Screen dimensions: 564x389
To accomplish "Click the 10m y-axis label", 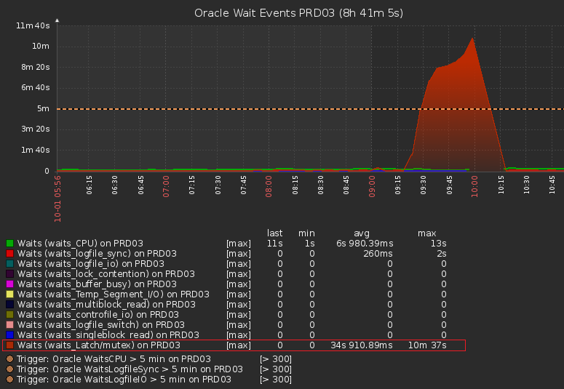I will (41, 46).
